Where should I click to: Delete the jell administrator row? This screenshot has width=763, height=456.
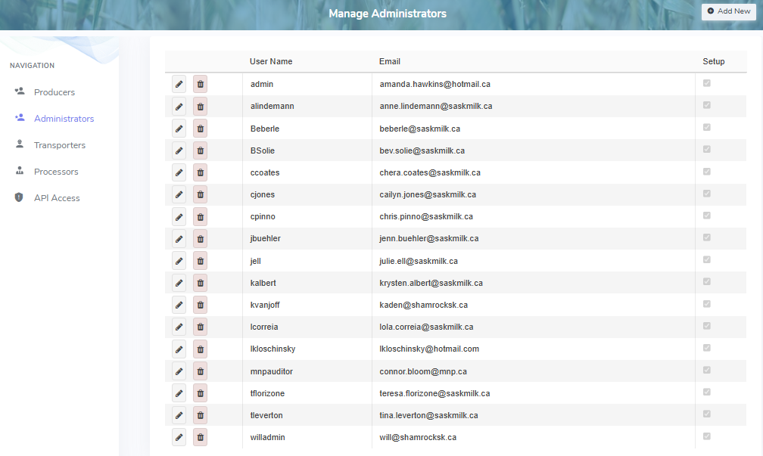tap(200, 260)
